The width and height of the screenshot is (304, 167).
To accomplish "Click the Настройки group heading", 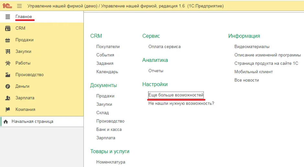I will point(155,84).
